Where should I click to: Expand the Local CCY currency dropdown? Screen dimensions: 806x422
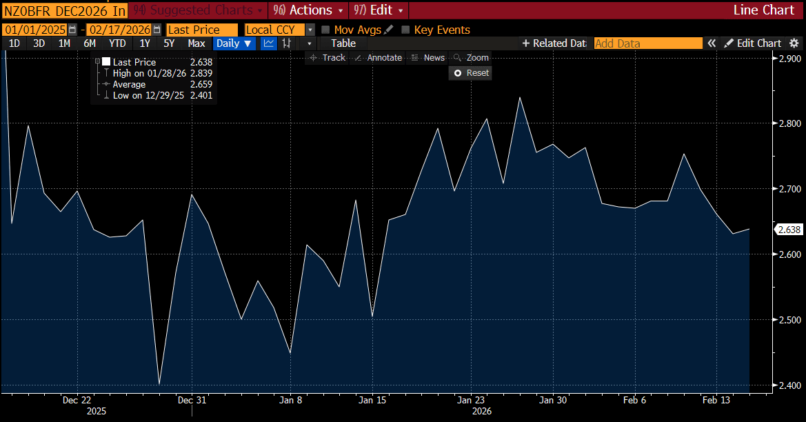310,30
